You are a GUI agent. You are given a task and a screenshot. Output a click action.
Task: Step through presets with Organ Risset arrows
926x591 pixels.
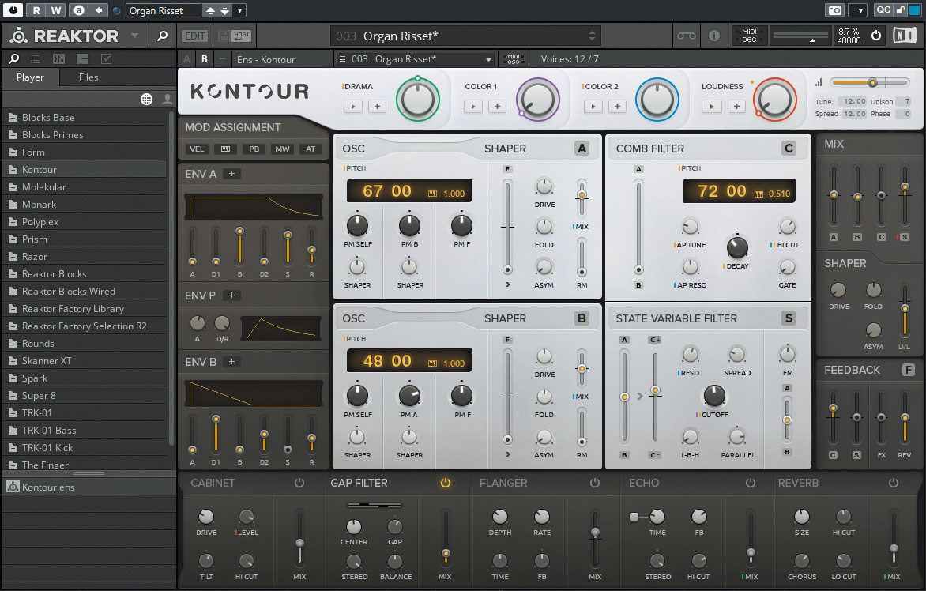217,10
